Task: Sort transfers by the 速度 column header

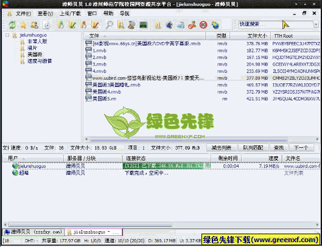Action: [x=262, y=158]
